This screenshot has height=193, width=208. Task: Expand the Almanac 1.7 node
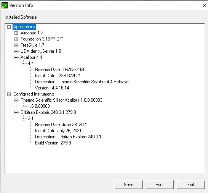click(x=16, y=33)
